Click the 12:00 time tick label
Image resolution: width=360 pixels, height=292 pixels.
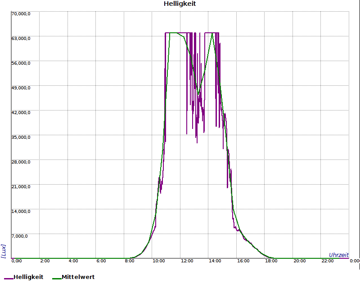[187, 261]
